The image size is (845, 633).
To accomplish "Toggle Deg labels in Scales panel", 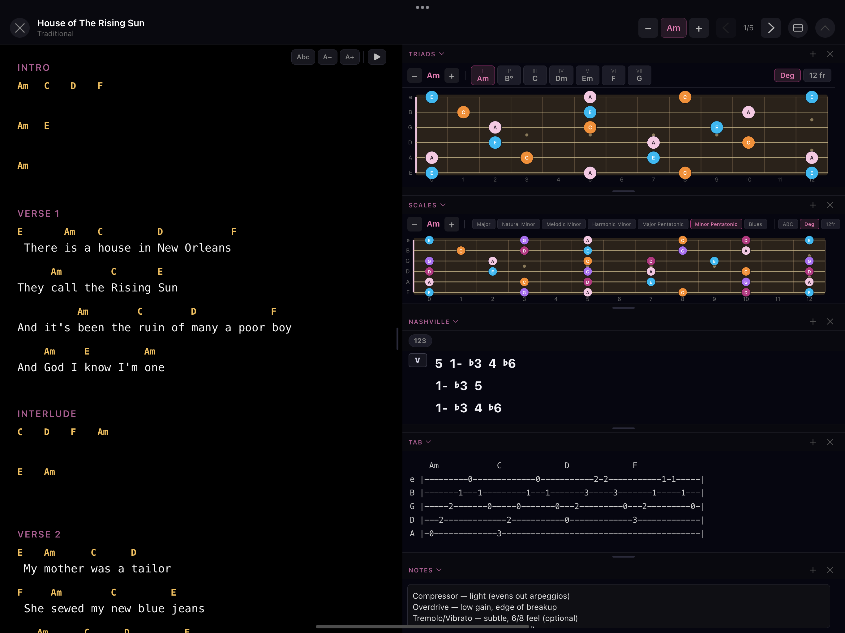I will 809,224.
